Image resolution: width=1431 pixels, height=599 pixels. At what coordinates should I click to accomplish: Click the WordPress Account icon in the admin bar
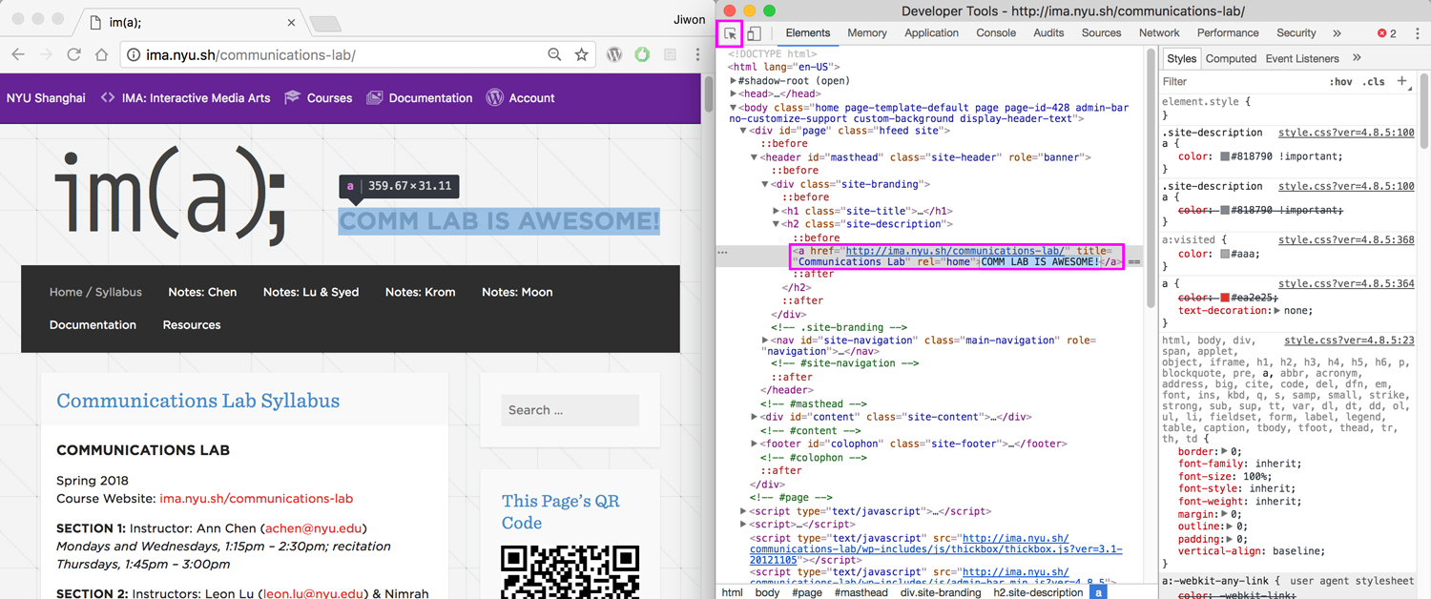click(x=494, y=97)
